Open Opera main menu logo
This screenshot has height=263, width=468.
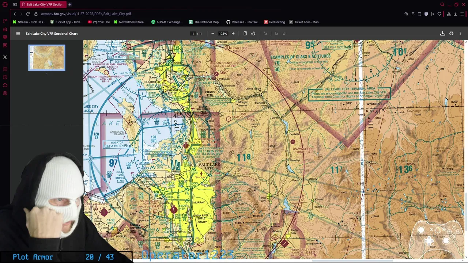[x=5, y=4]
